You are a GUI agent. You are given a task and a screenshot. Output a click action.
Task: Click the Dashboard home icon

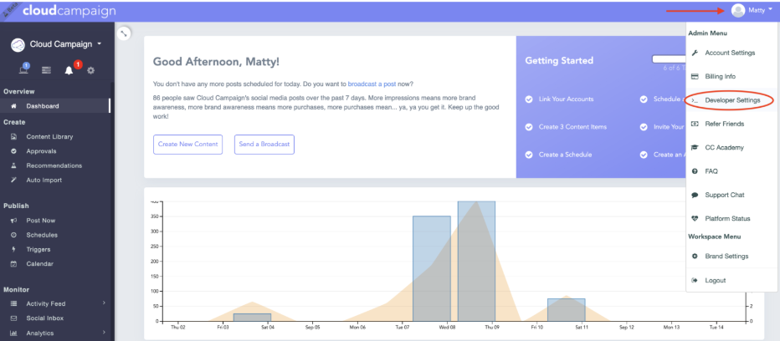click(14, 106)
